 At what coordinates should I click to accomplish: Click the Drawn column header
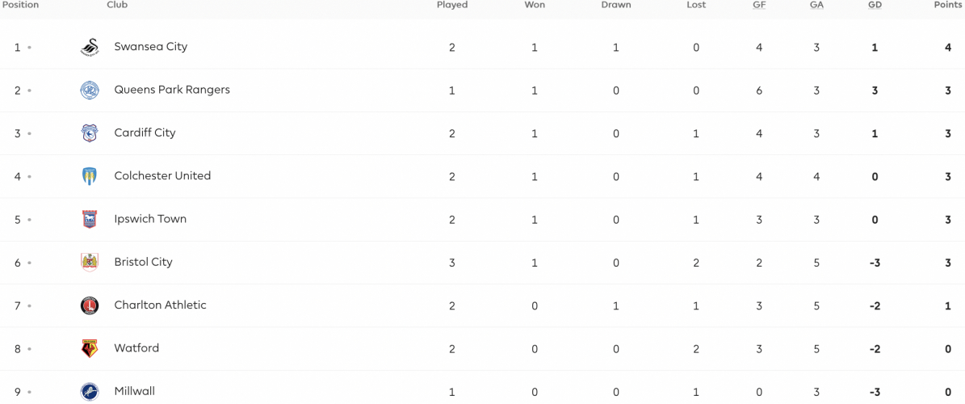tap(616, 5)
